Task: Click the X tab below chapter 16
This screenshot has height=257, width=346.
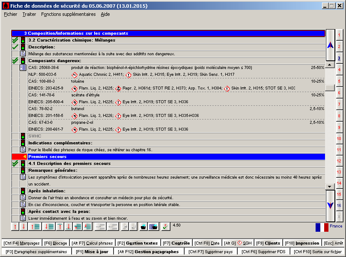Action: pyautogui.click(x=339, y=217)
